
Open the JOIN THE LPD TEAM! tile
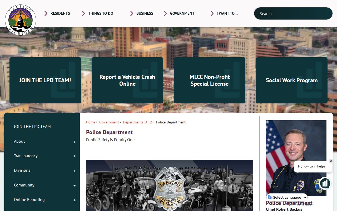[x=45, y=80]
